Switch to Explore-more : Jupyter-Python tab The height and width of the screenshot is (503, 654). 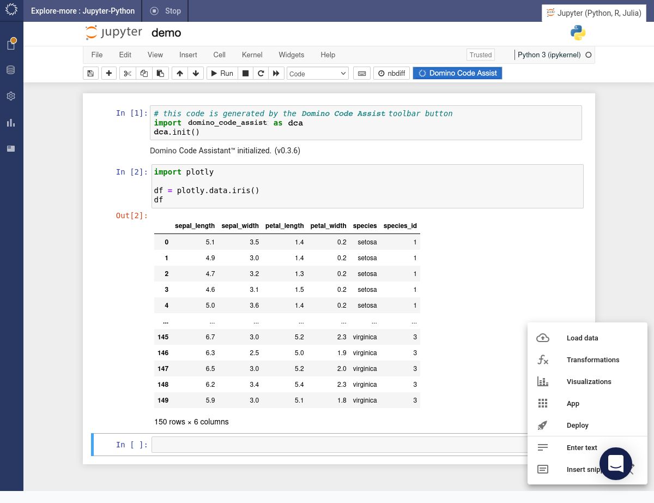[x=83, y=11]
